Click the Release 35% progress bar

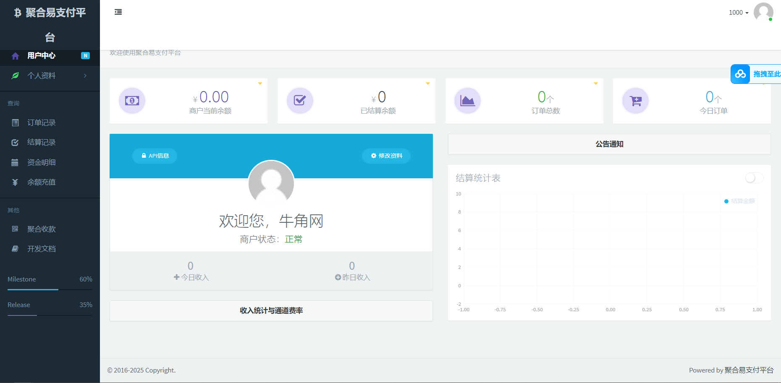coord(50,315)
